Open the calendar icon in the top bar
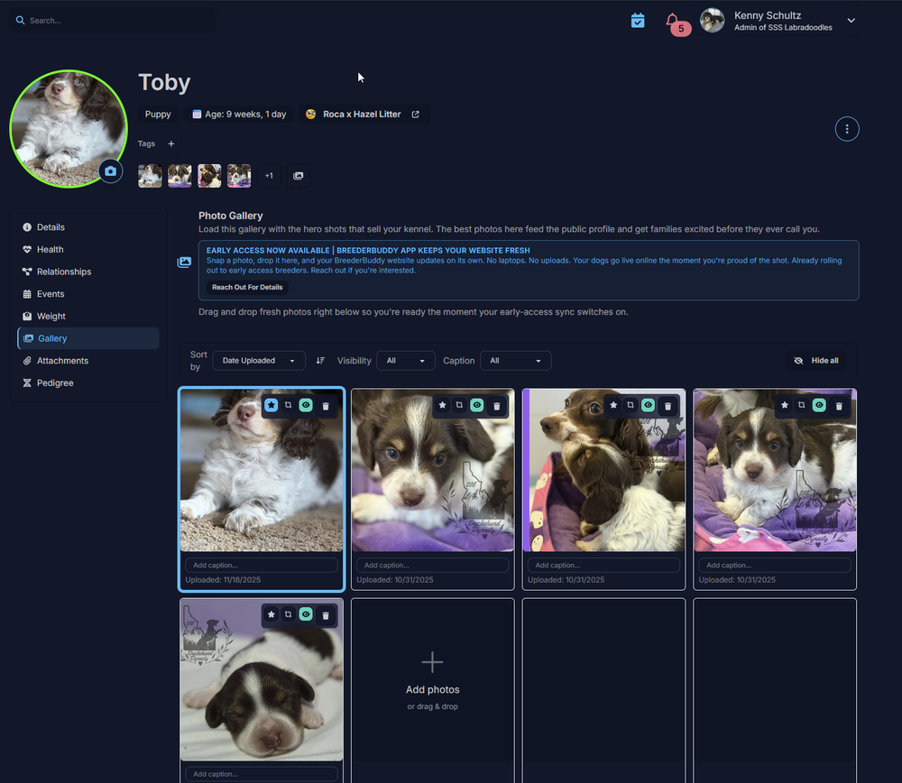The image size is (902, 783). [638, 20]
